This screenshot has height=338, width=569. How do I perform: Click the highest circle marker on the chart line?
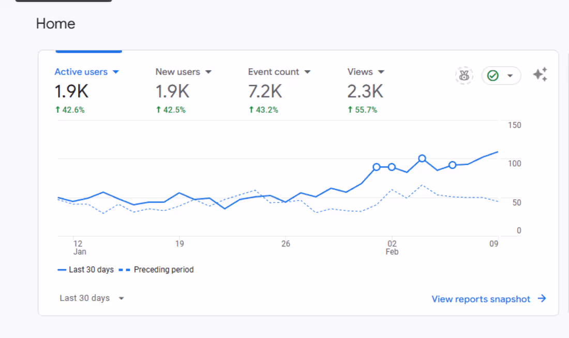pos(422,159)
